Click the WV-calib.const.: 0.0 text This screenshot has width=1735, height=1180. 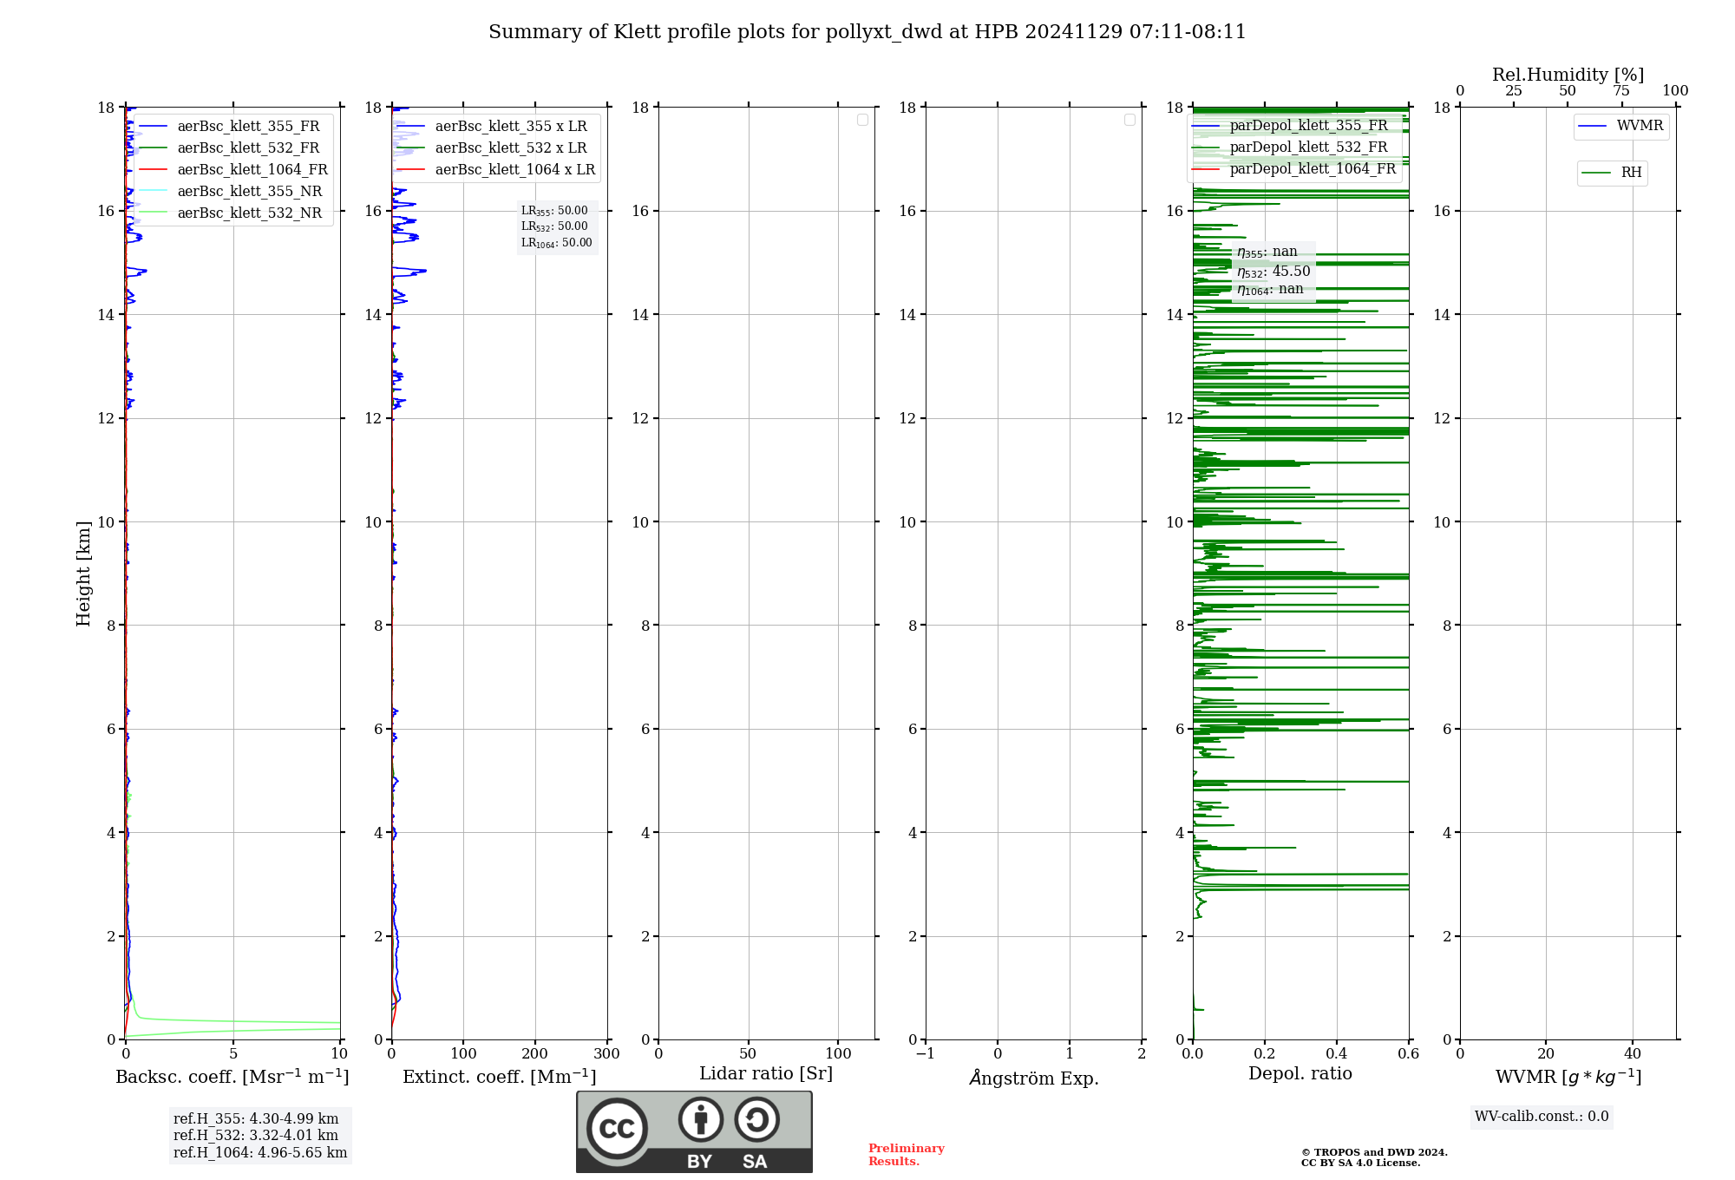click(1542, 1117)
